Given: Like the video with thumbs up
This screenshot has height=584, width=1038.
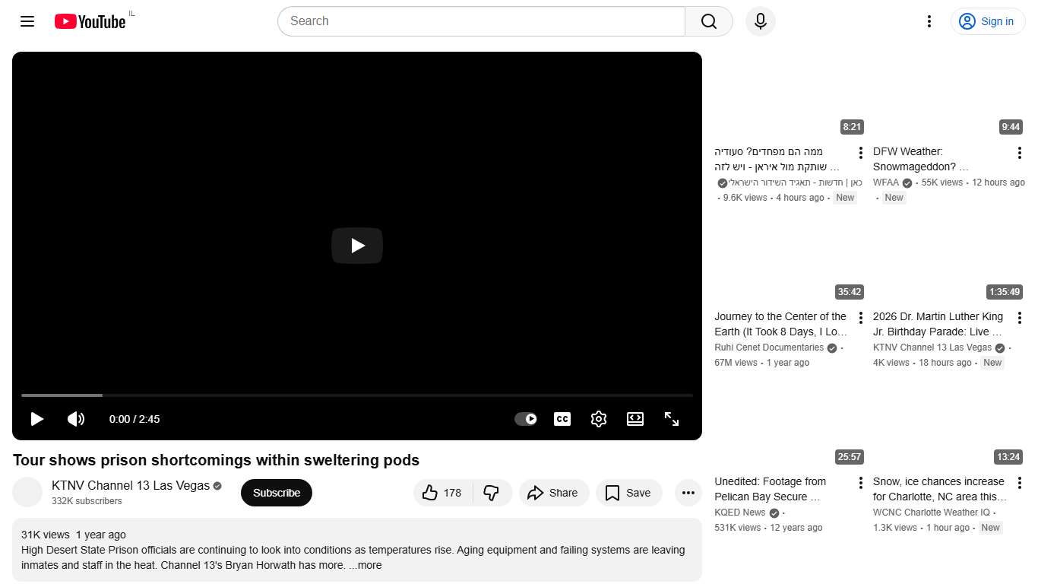Looking at the screenshot, I should pyautogui.click(x=442, y=493).
